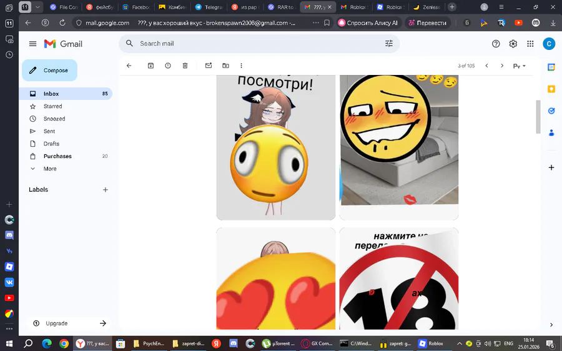Open tab group count dropdown

[x=37, y=7]
